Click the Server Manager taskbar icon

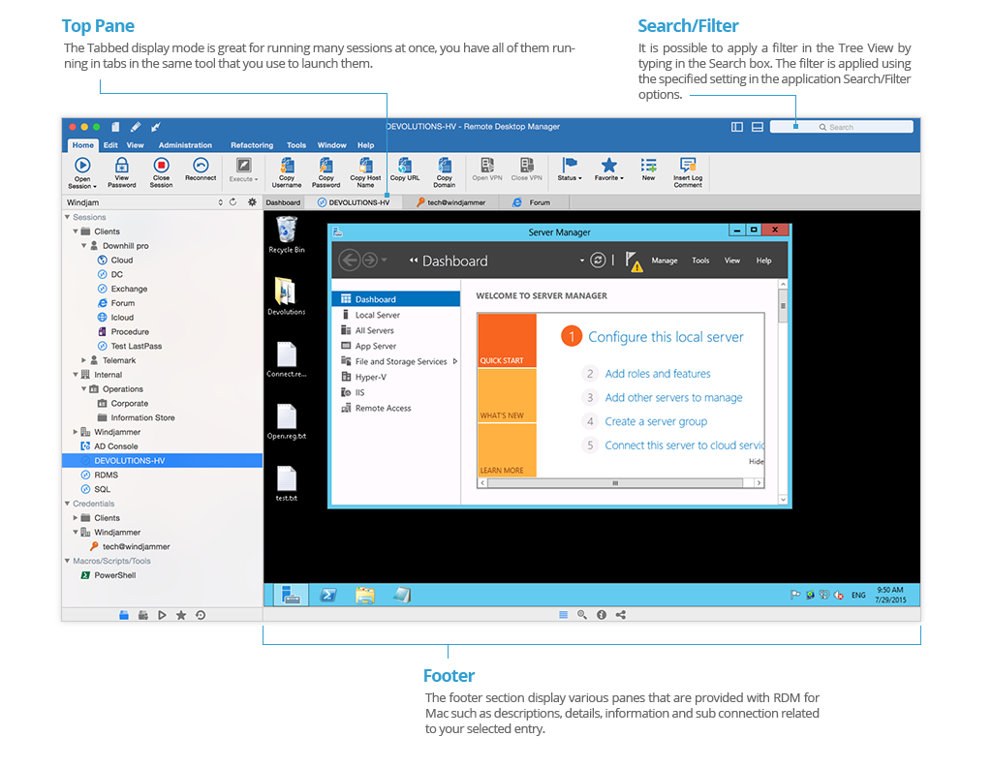click(x=291, y=595)
